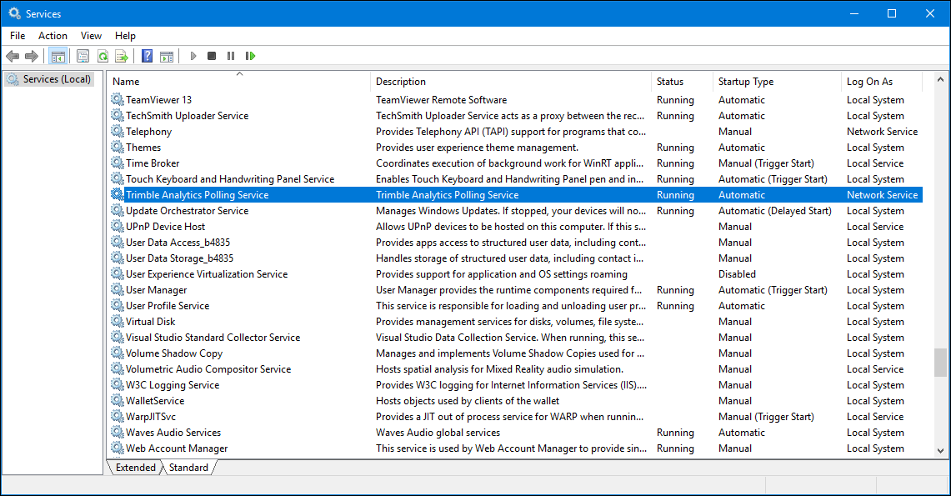Select User Experience Virtualization Service
951x496 pixels.
207,273
